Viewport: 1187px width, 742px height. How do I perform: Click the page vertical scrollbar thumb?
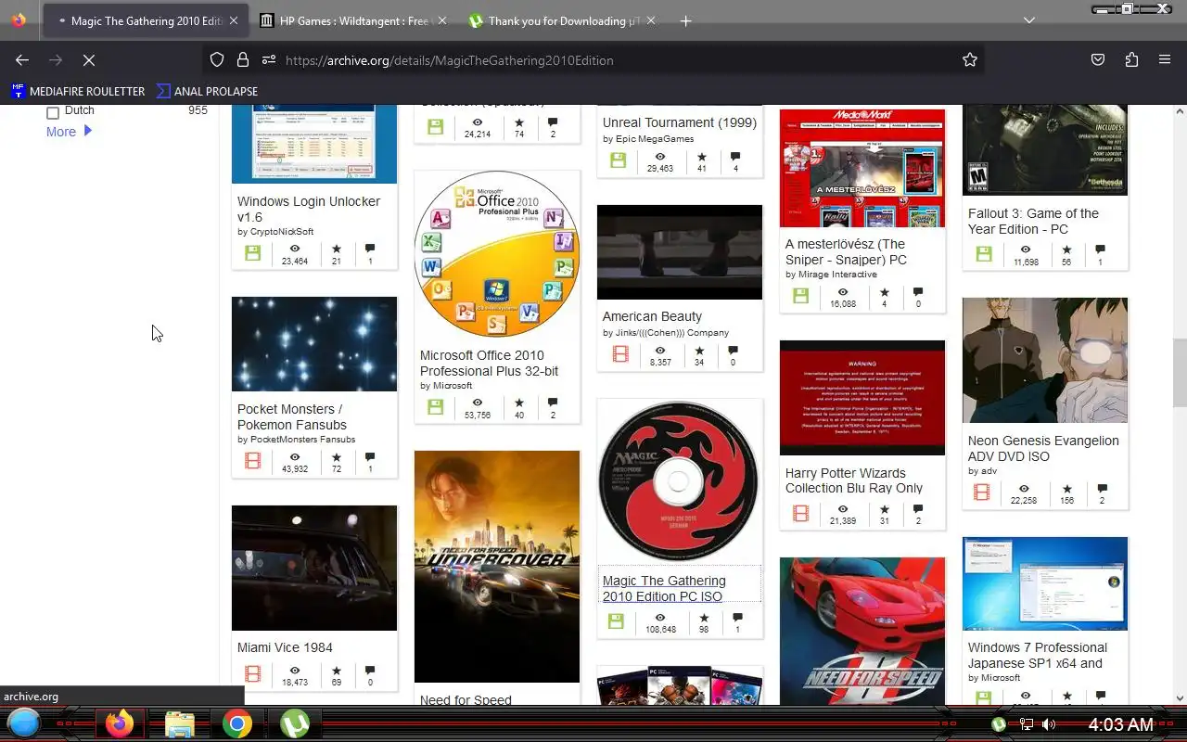tap(1180, 373)
